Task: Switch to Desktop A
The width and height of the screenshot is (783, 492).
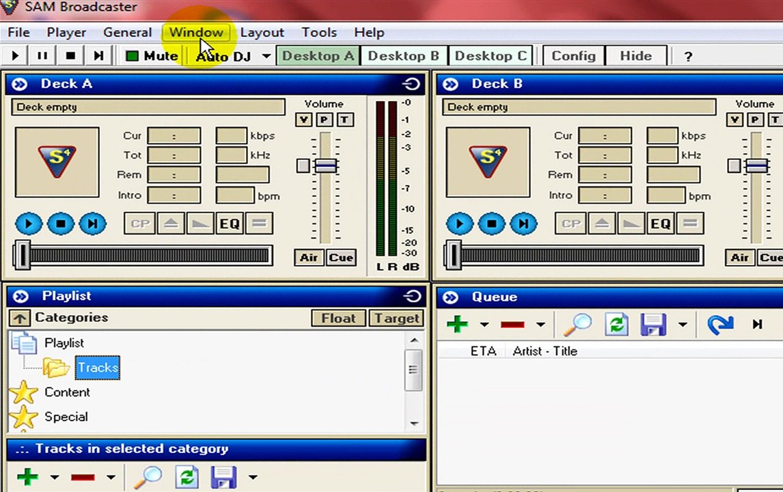Action: click(318, 55)
